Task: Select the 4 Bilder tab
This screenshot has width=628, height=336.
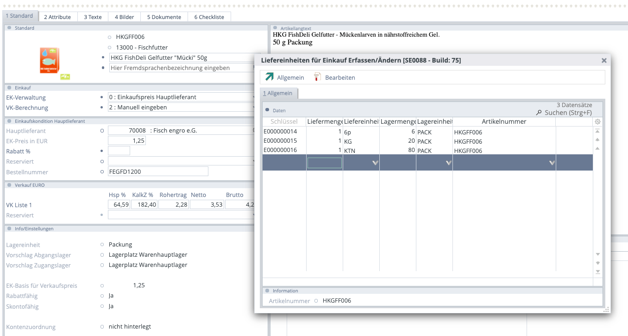Action: pos(125,17)
